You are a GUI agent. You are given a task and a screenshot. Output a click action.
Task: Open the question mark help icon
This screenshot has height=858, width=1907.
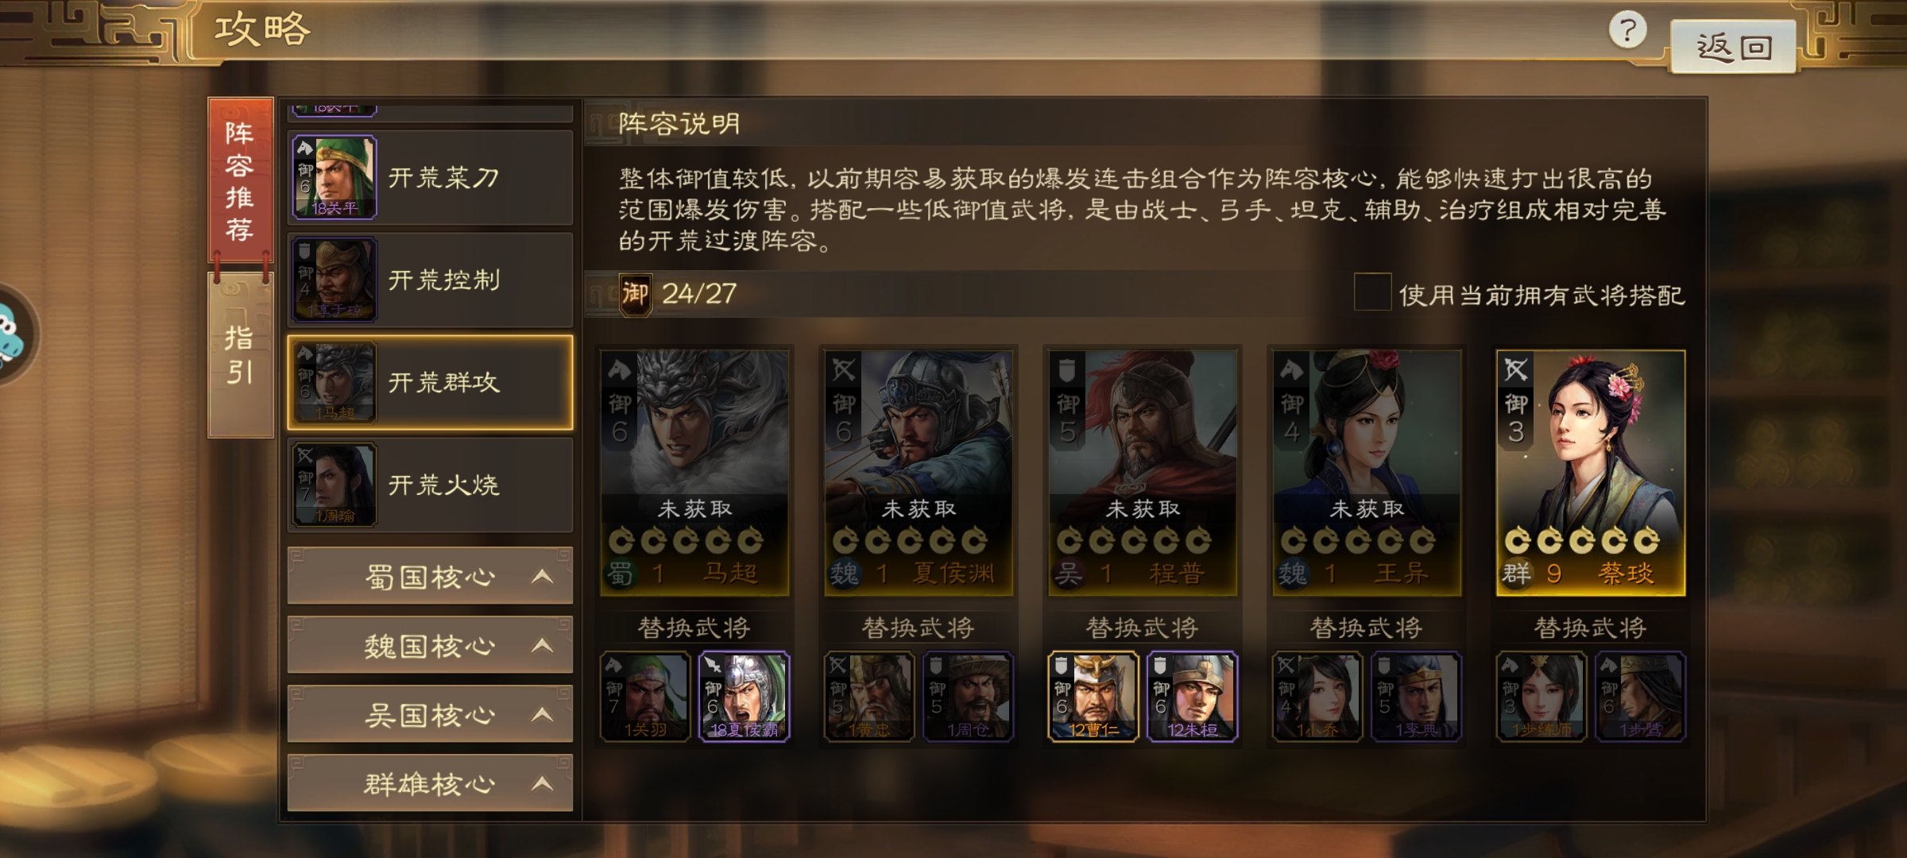click(1627, 31)
